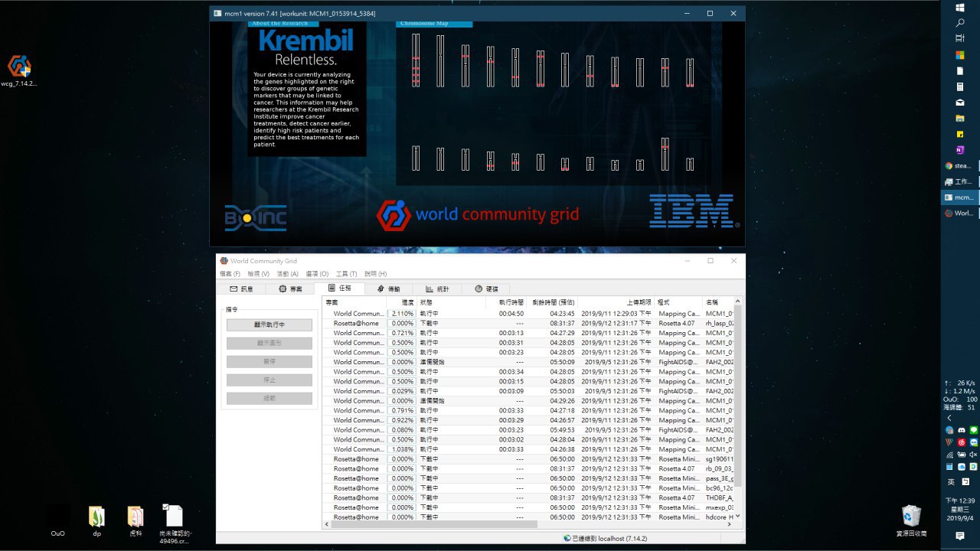Open the battery status tray icon

(962, 455)
